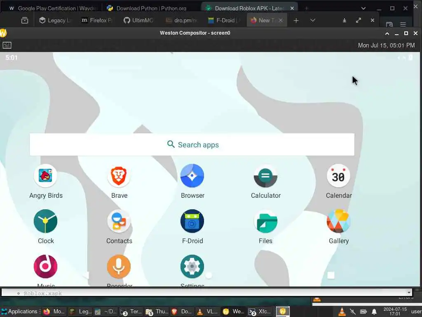Open the Calendar app
This screenshot has width=422, height=317.
click(339, 176)
